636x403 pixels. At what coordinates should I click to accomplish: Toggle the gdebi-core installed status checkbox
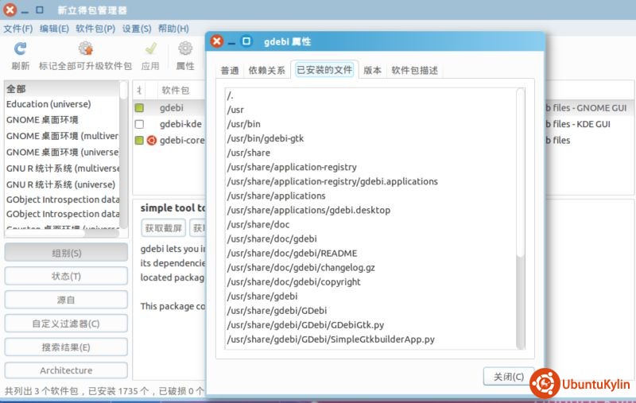point(139,141)
